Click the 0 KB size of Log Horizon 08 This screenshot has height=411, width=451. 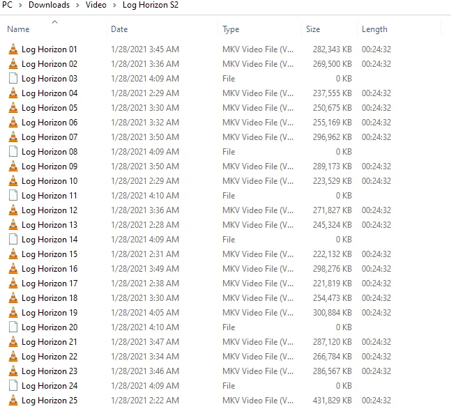344,151
